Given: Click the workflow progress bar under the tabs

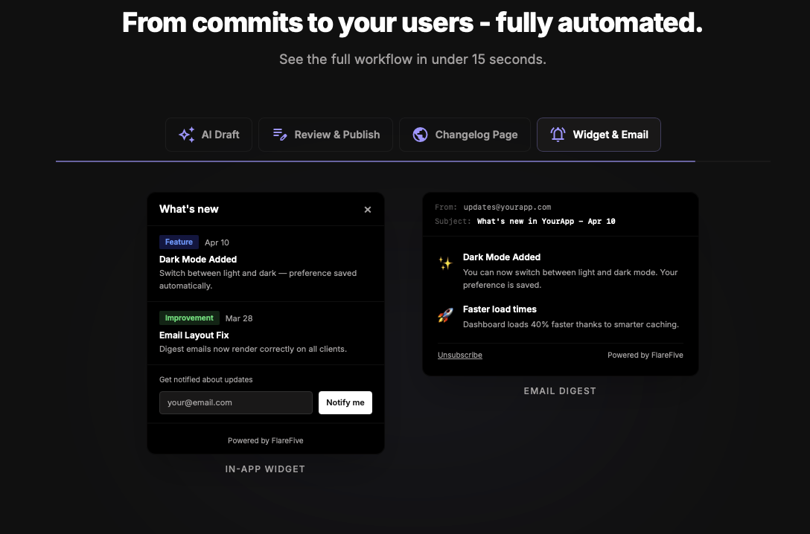Looking at the screenshot, I should [412, 161].
